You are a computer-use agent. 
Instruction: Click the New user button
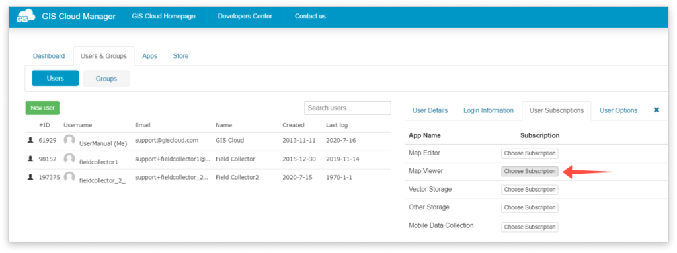click(x=42, y=108)
